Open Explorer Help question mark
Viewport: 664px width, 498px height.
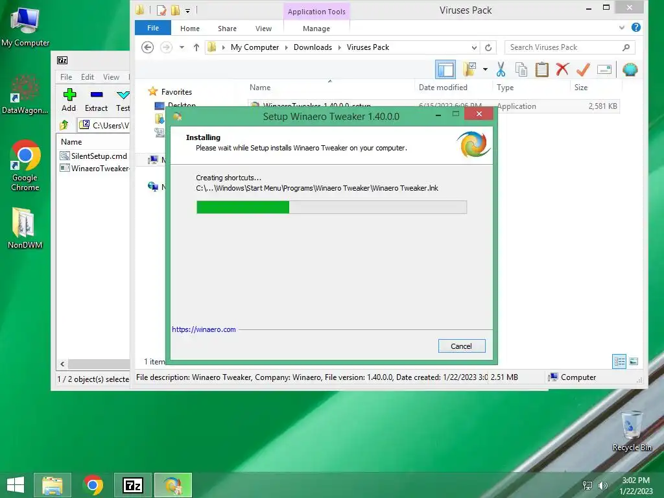click(x=635, y=27)
